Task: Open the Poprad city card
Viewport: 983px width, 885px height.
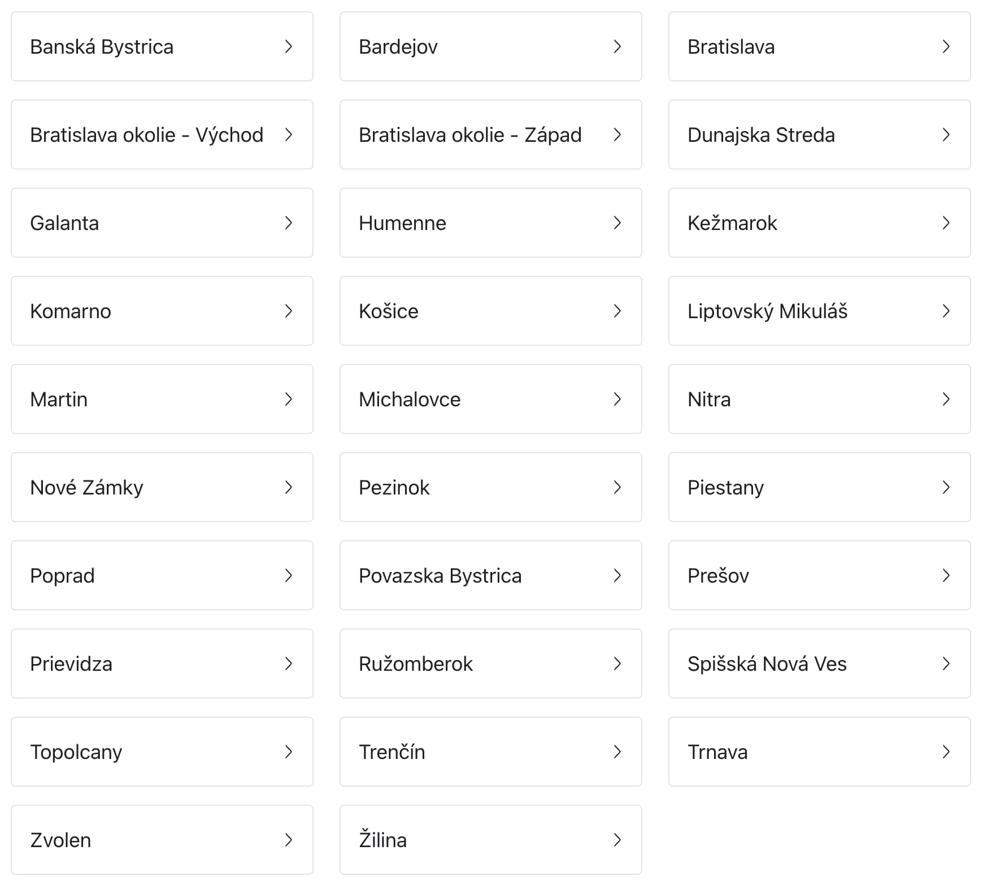Action: pyautogui.click(x=162, y=575)
